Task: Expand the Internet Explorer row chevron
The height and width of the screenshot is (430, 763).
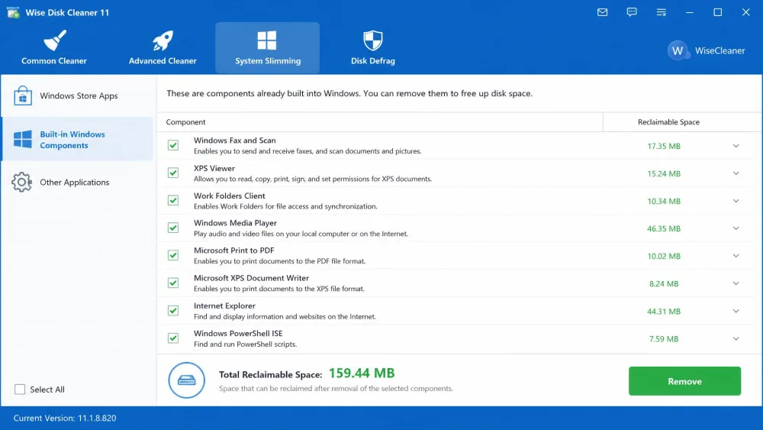Action: tap(736, 311)
